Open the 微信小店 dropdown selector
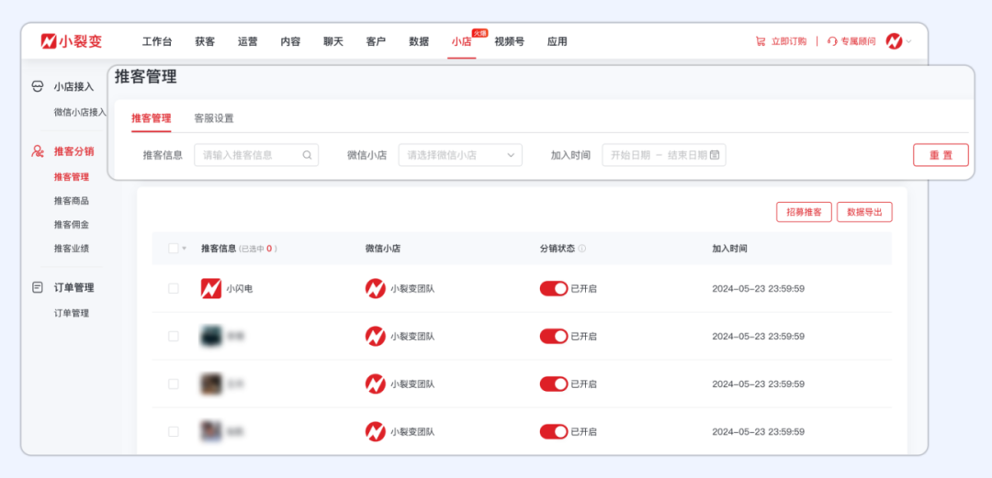This screenshot has width=992, height=478. click(460, 155)
